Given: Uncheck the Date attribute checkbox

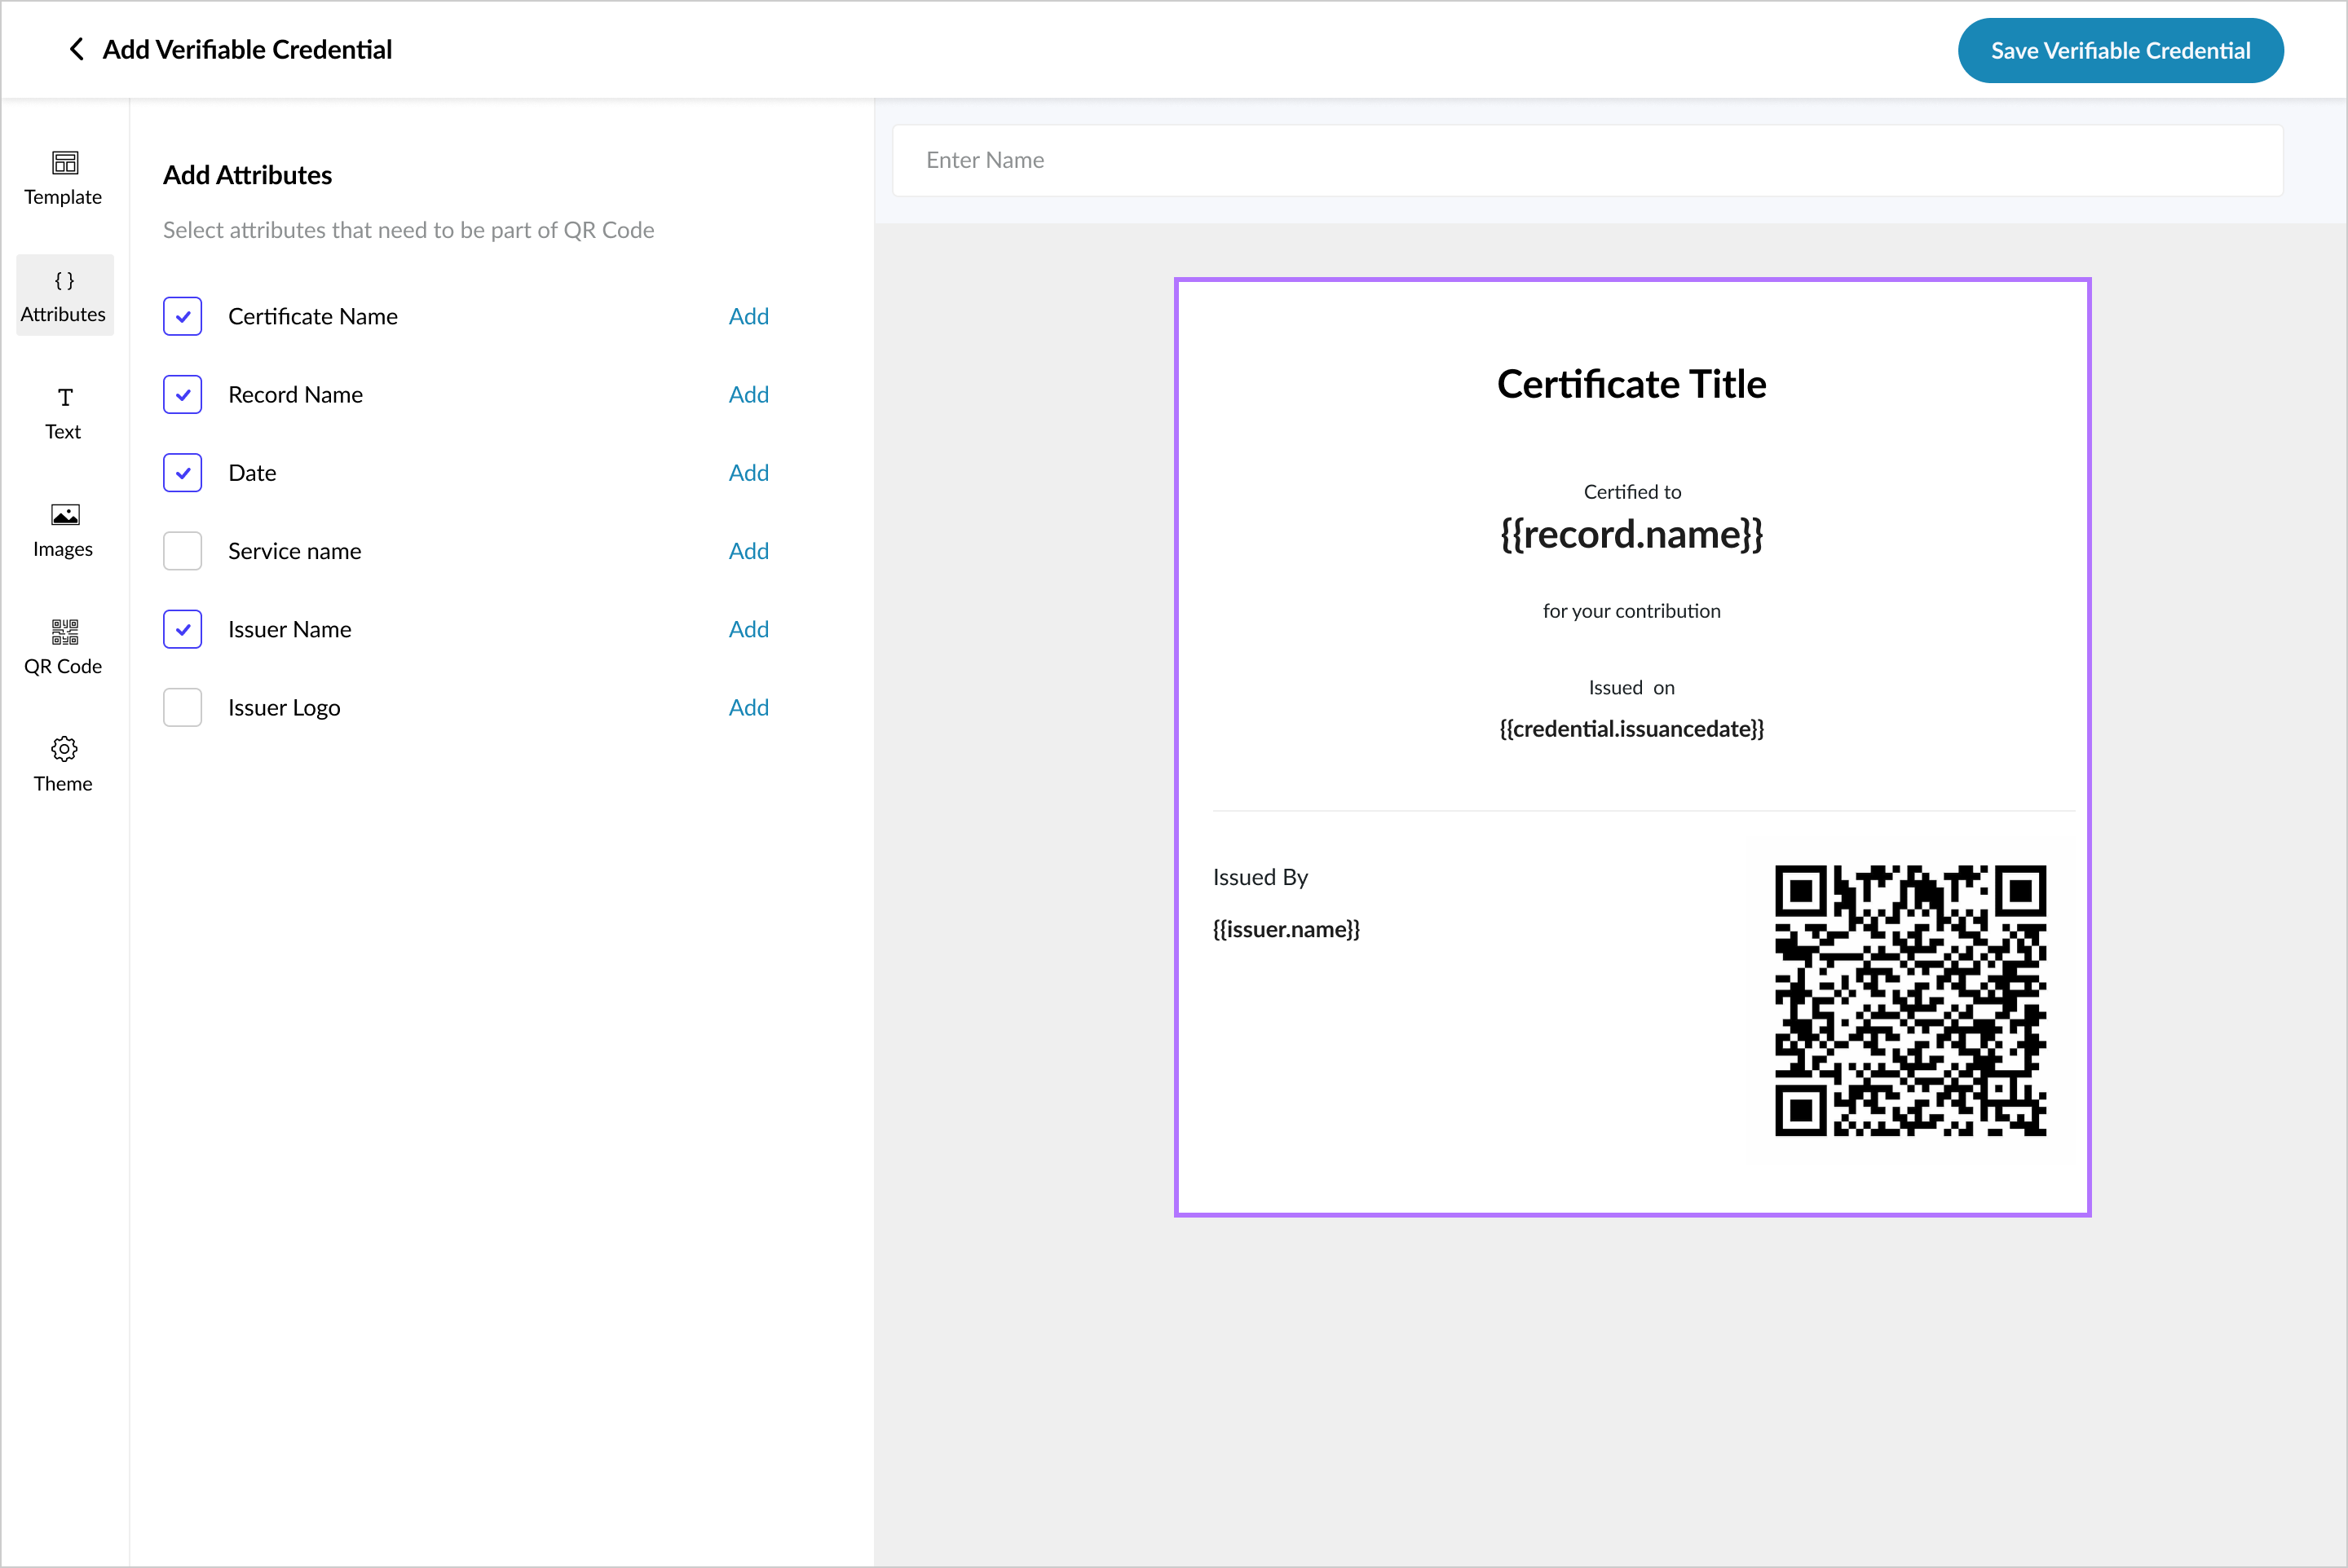Looking at the screenshot, I should pyautogui.click(x=182, y=473).
